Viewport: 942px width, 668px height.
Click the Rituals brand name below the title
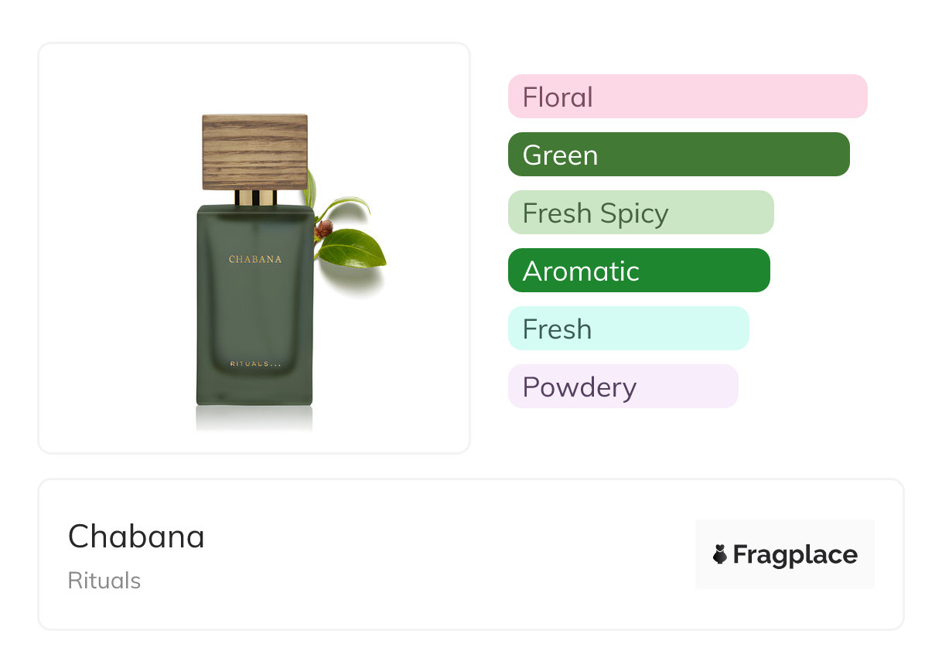[x=104, y=581]
